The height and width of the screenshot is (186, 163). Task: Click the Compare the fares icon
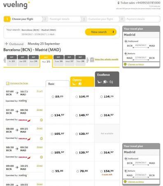8,83
